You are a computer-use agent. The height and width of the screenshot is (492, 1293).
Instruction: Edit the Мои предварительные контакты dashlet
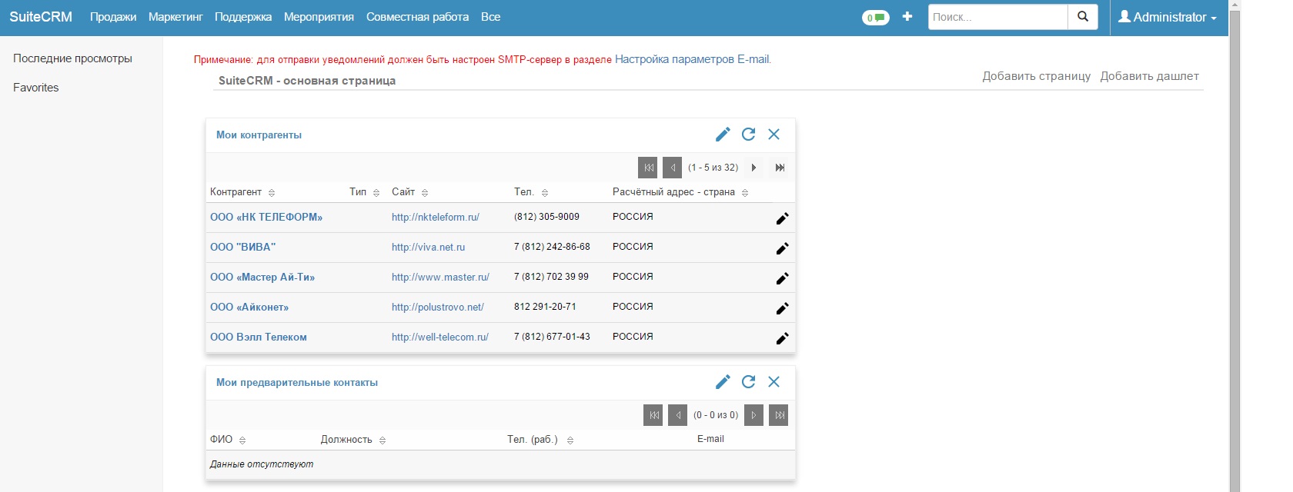pyautogui.click(x=723, y=382)
